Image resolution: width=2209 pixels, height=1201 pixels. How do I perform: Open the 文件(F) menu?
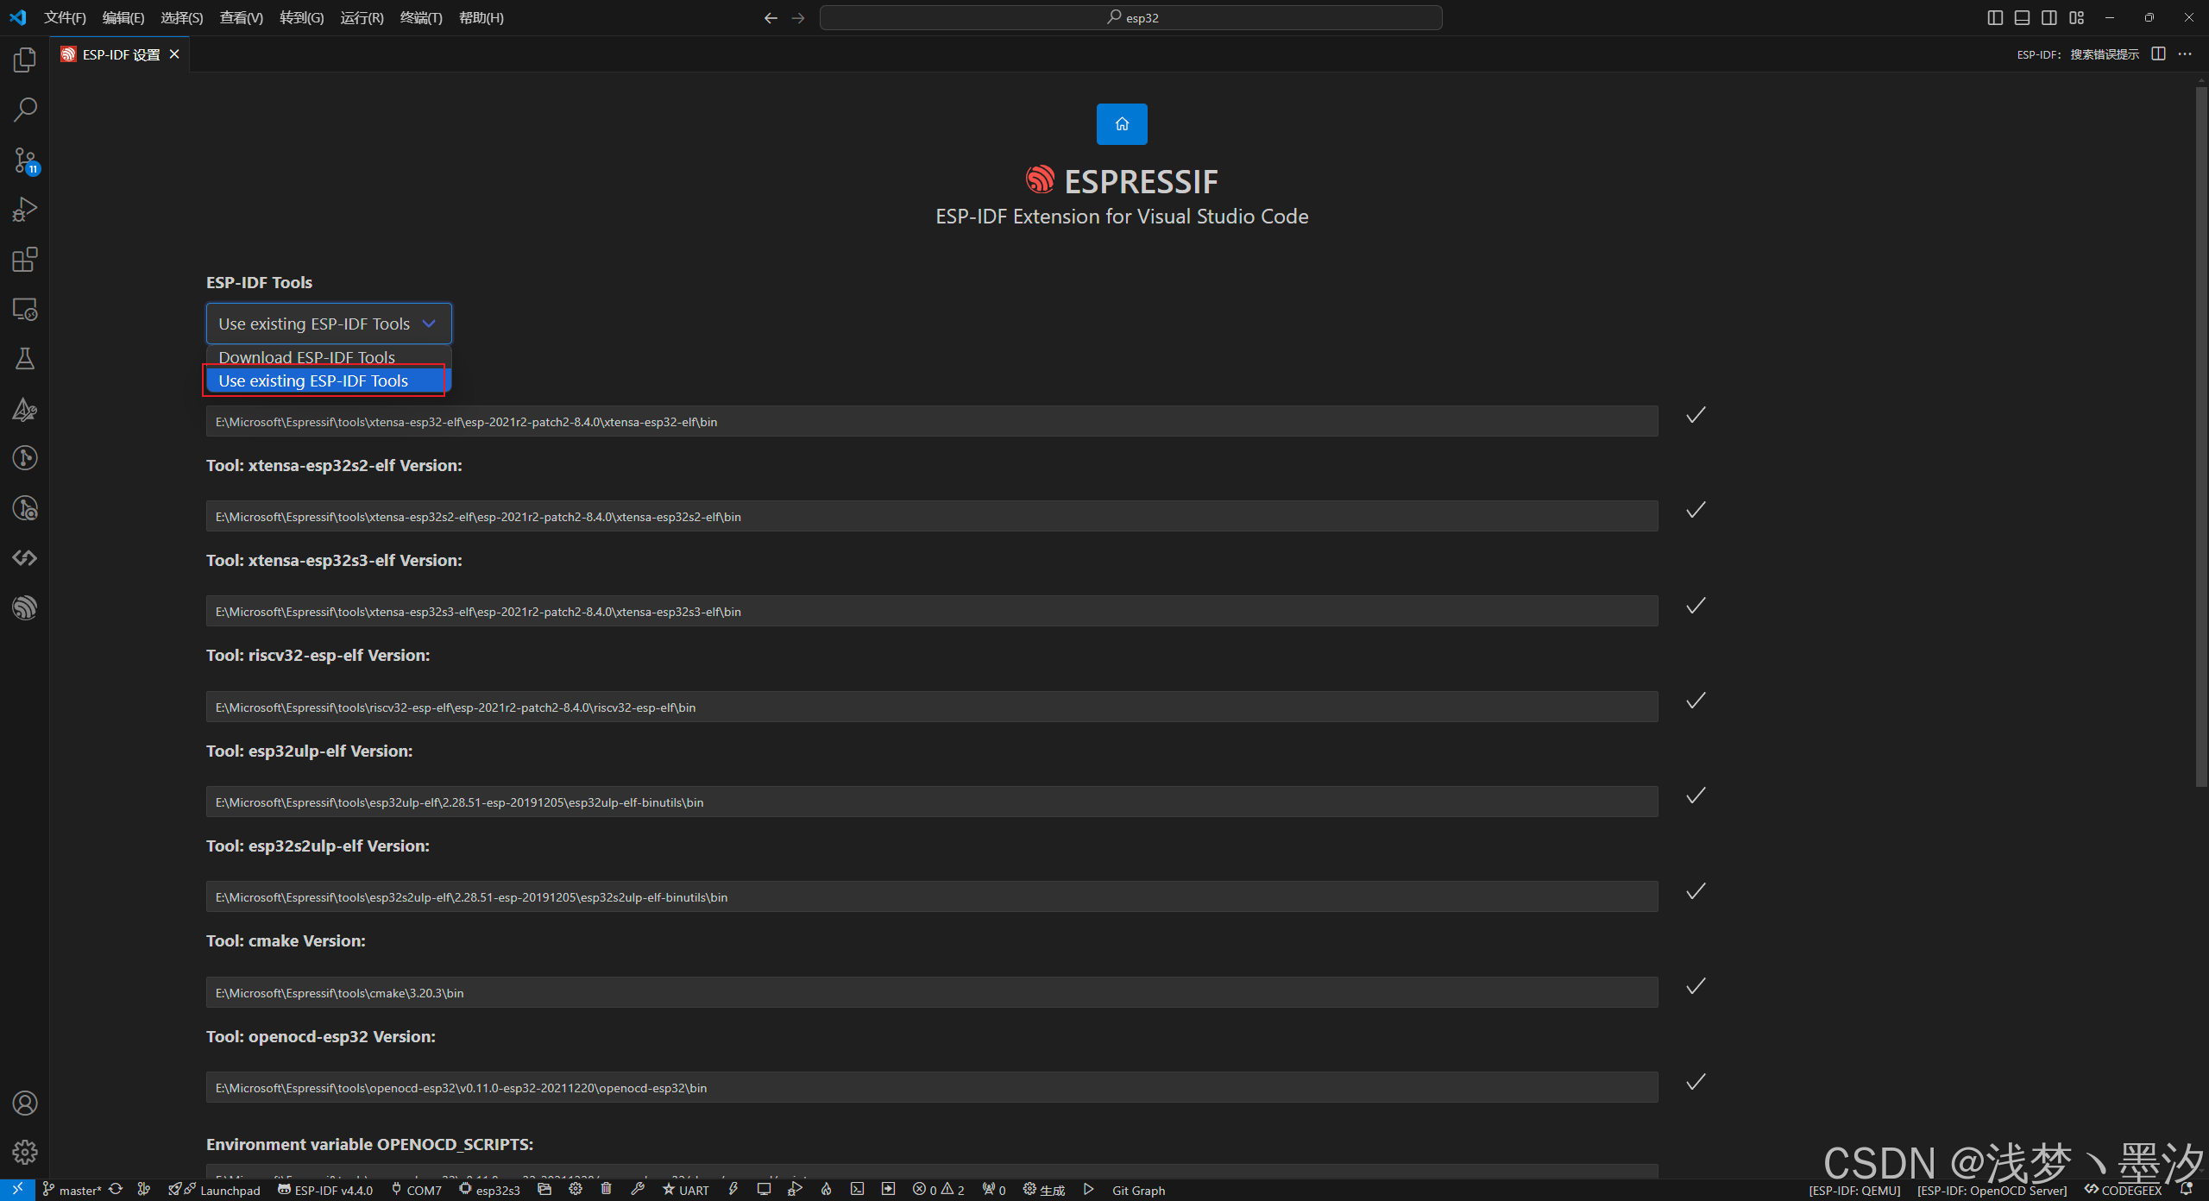(65, 17)
